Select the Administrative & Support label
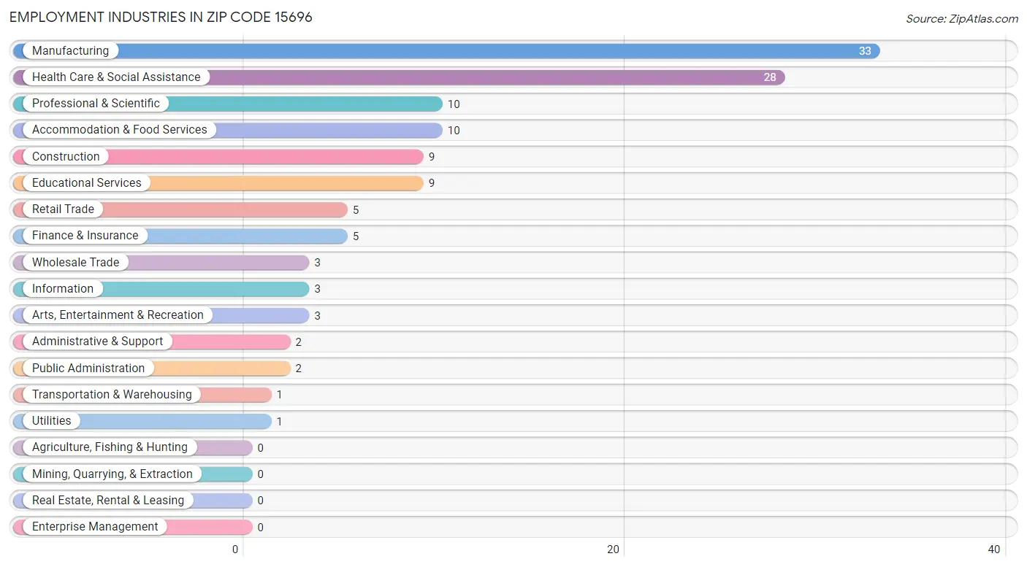 point(98,342)
